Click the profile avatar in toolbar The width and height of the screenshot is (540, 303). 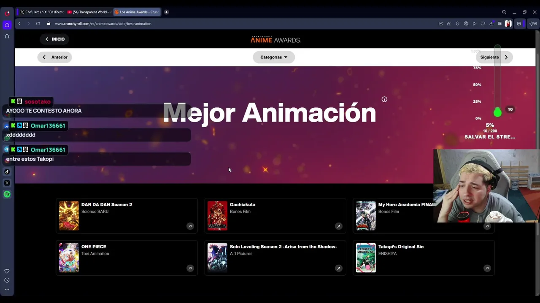coord(508,24)
